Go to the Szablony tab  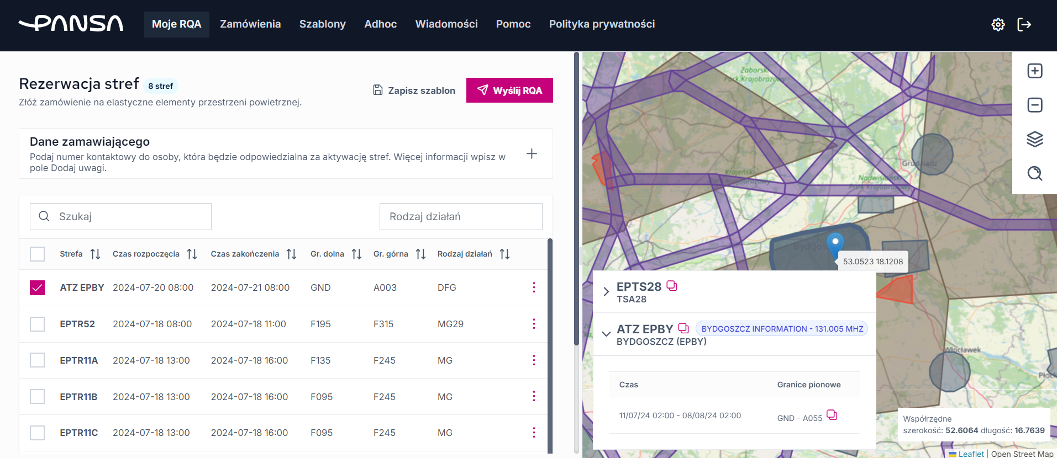pyautogui.click(x=322, y=24)
